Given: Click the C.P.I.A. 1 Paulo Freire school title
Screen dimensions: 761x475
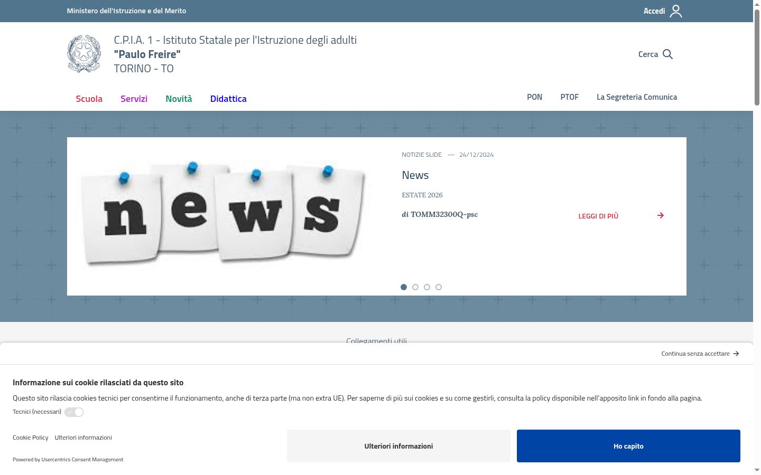Looking at the screenshot, I should tap(235, 54).
